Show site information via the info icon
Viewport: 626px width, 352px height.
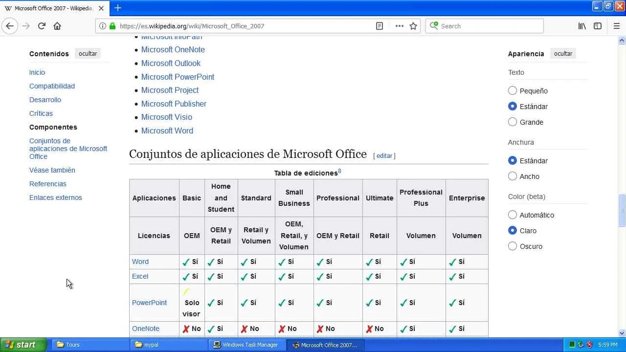pyautogui.click(x=103, y=26)
